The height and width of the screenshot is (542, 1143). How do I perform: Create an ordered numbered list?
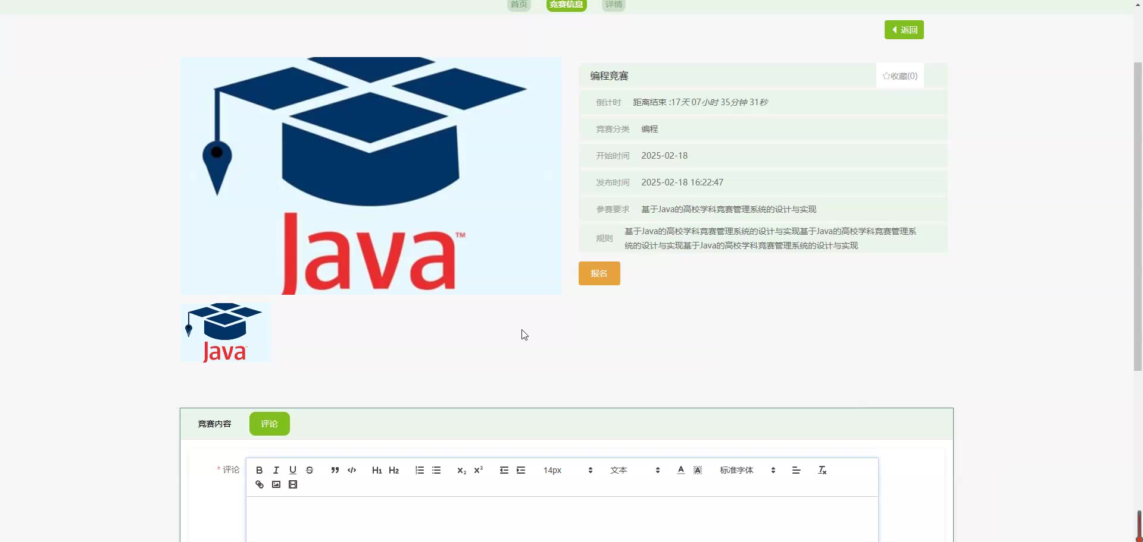coord(420,470)
